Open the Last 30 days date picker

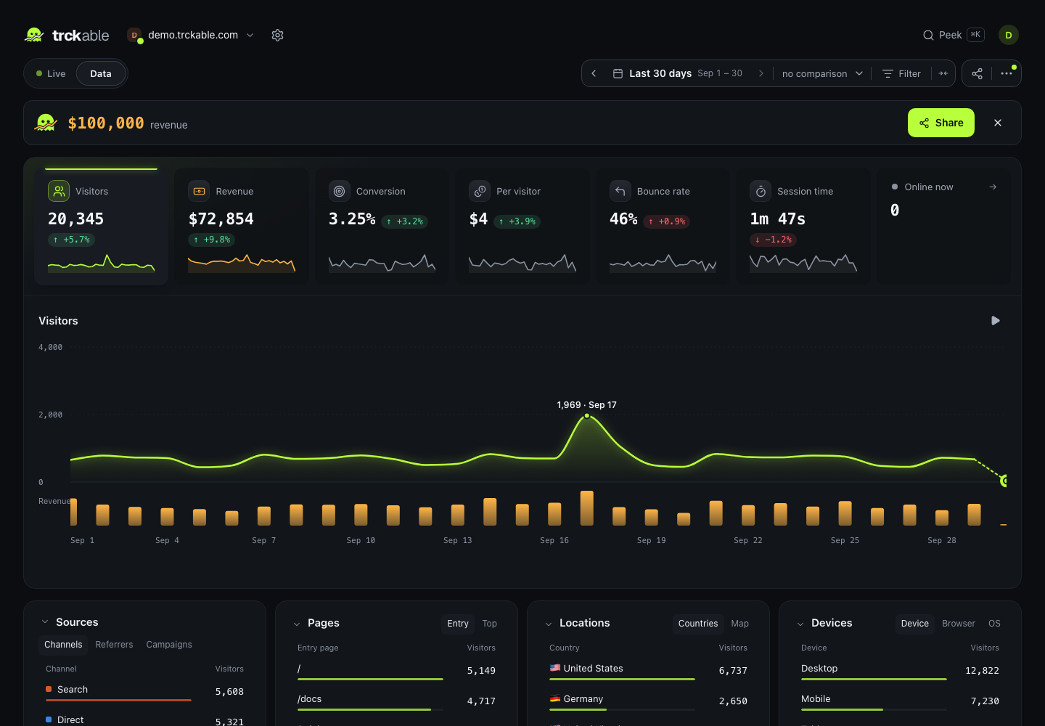(678, 73)
